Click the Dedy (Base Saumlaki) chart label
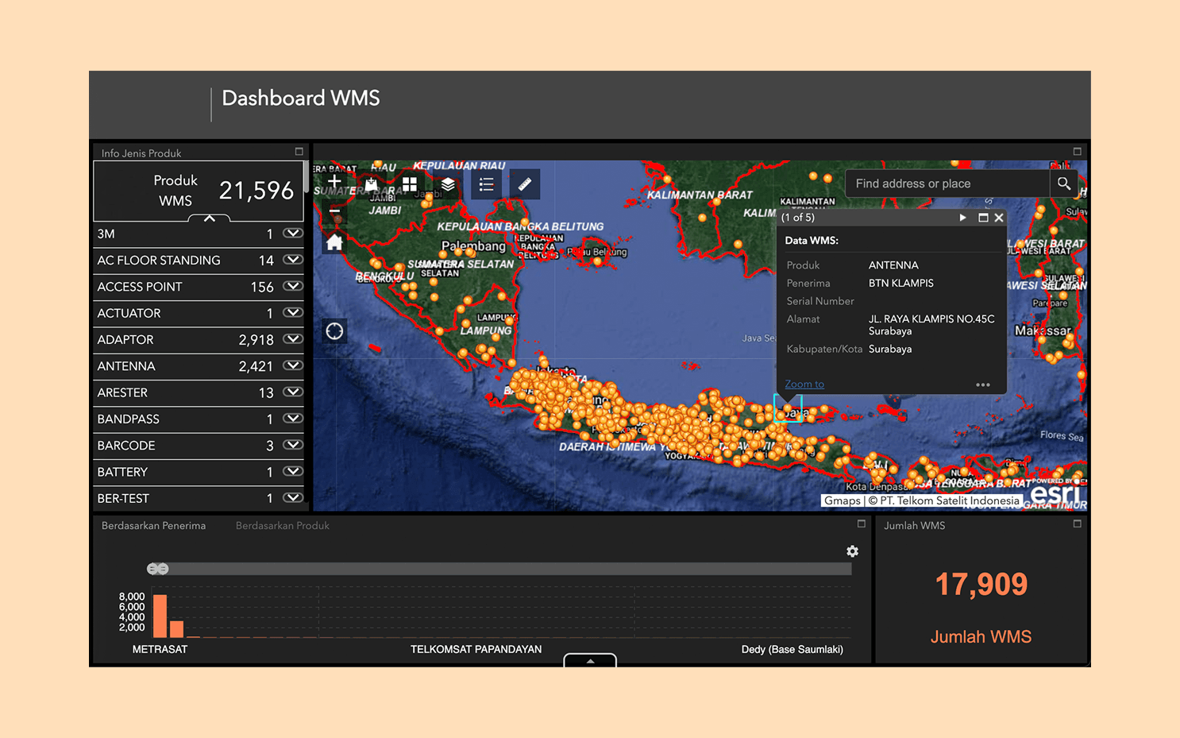The width and height of the screenshot is (1180, 738). pos(792,649)
